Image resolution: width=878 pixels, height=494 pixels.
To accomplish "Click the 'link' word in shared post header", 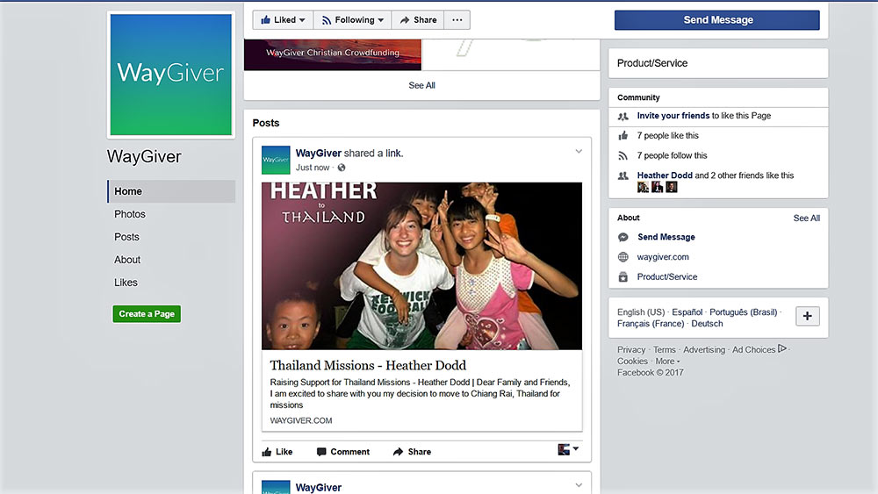I will [x=393, y=154].
